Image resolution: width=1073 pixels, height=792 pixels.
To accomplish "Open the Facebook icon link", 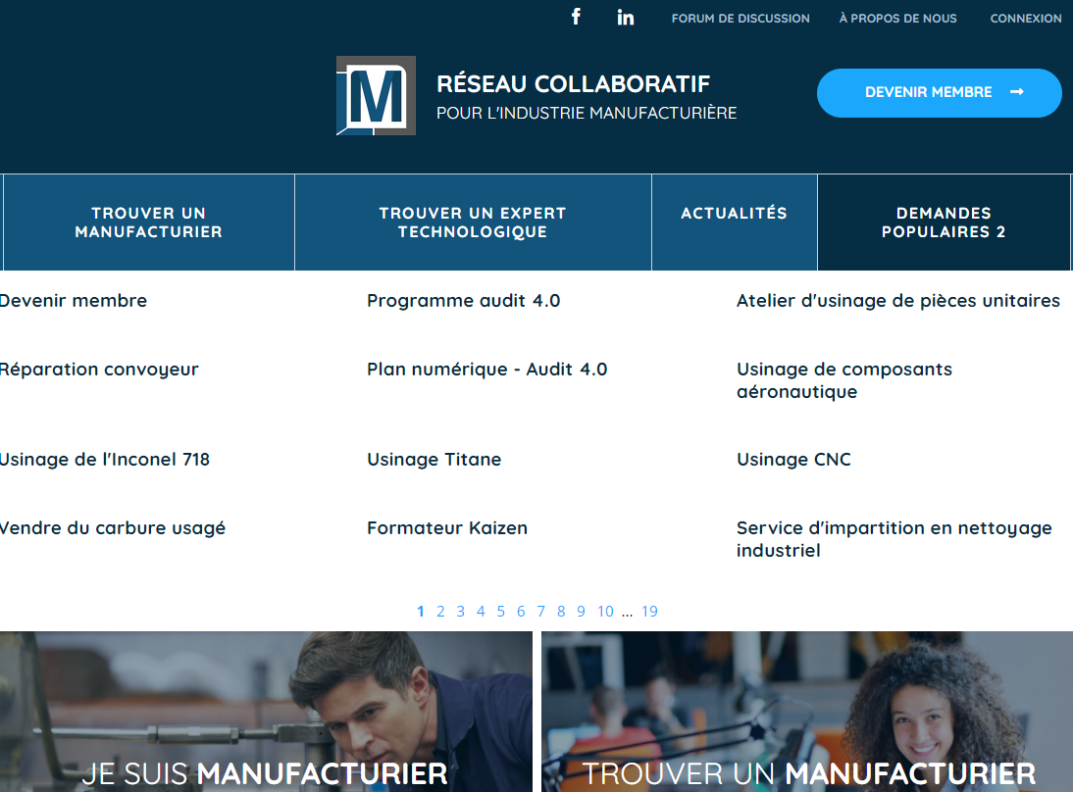I will click(576, 17).
